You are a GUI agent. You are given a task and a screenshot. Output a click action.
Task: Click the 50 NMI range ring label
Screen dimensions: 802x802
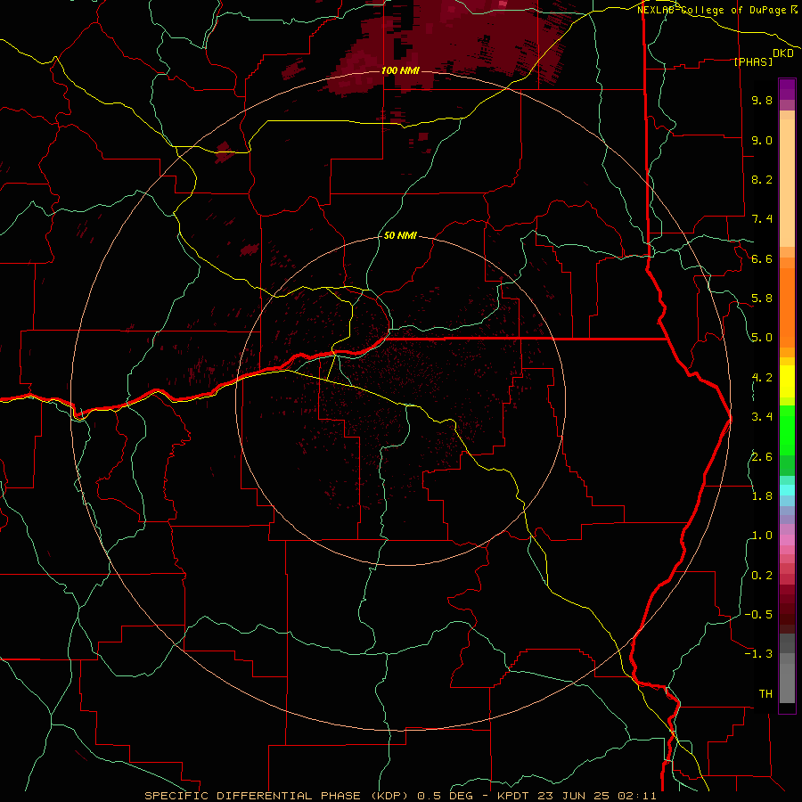point(400,236)
